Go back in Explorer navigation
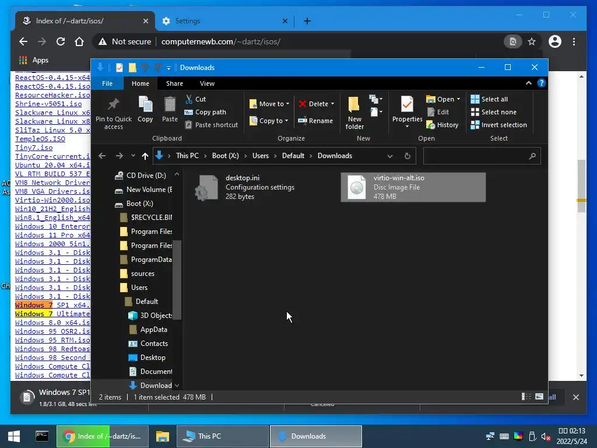The height and width of the screenshot is (448, 597). click(x=102, y=156)
